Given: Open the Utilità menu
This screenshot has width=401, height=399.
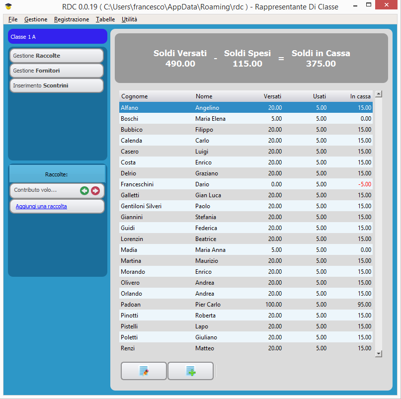Looking at the screenshot, I should pyautogui.click(x=129, y=19).
